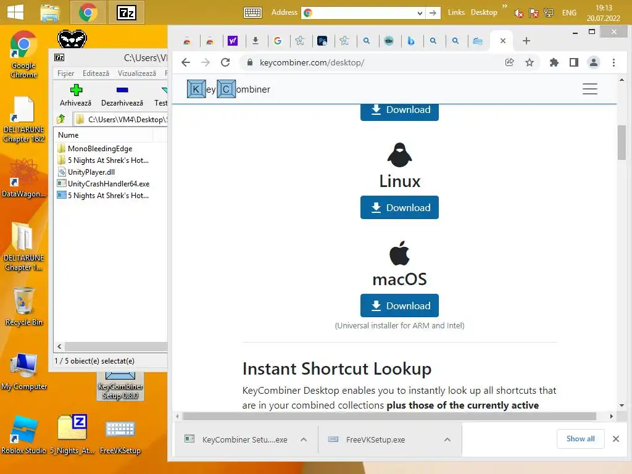Open the KeyCombiner hamburger menu
Image resolution: width=632 pixels, height=474 pixels.
[x=589, y=89]
